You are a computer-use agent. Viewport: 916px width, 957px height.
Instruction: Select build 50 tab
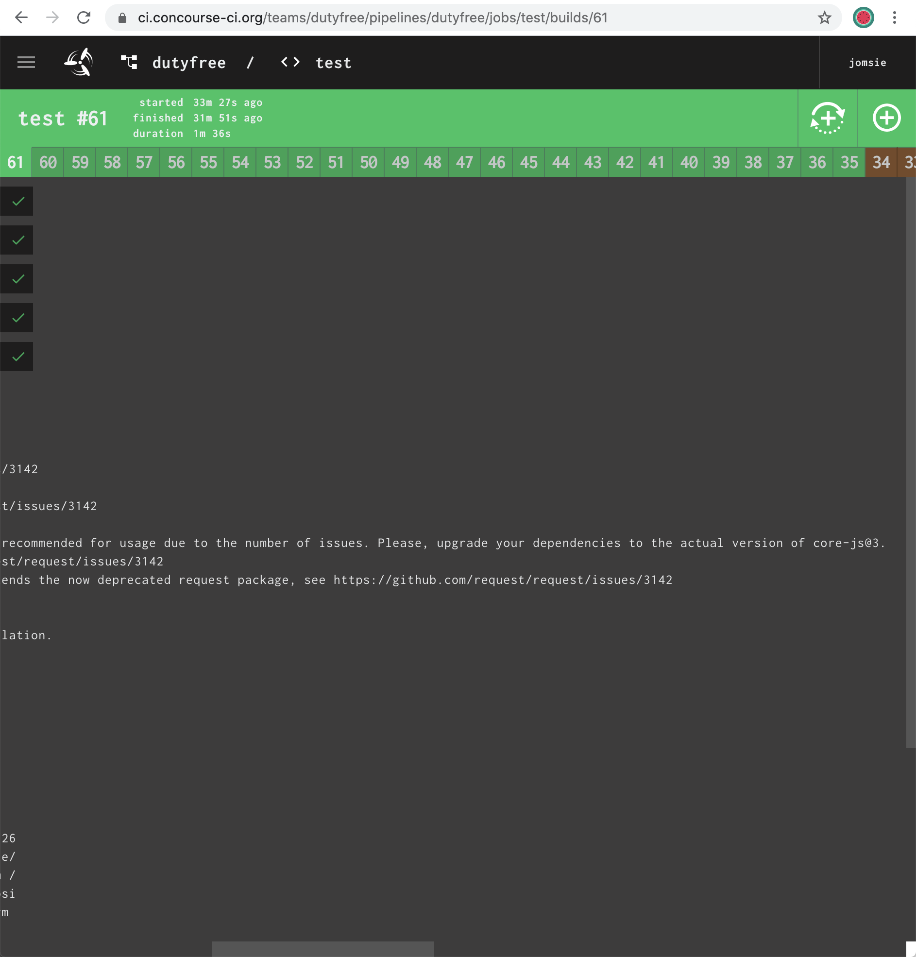pyautogui.click(x=369, y=162)
